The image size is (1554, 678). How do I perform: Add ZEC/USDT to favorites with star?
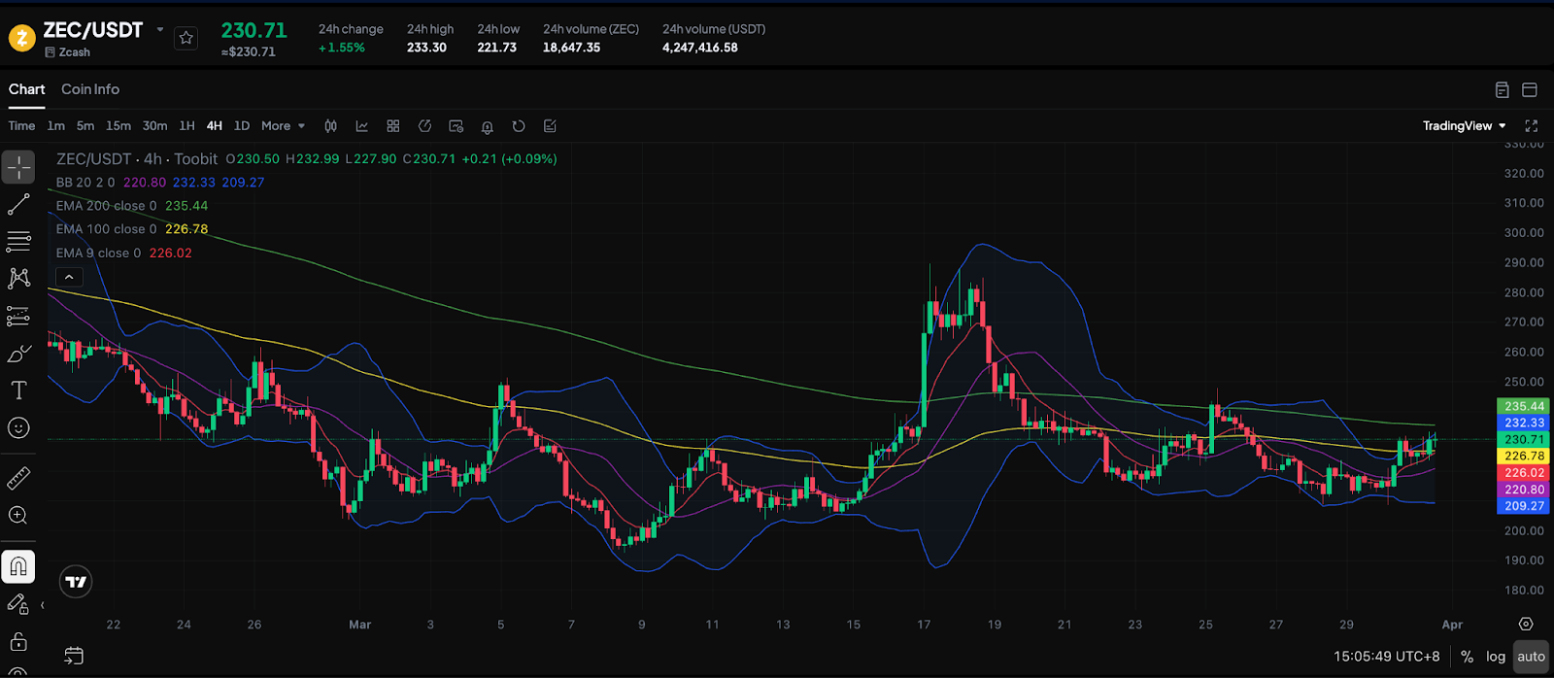click(186, 38)
